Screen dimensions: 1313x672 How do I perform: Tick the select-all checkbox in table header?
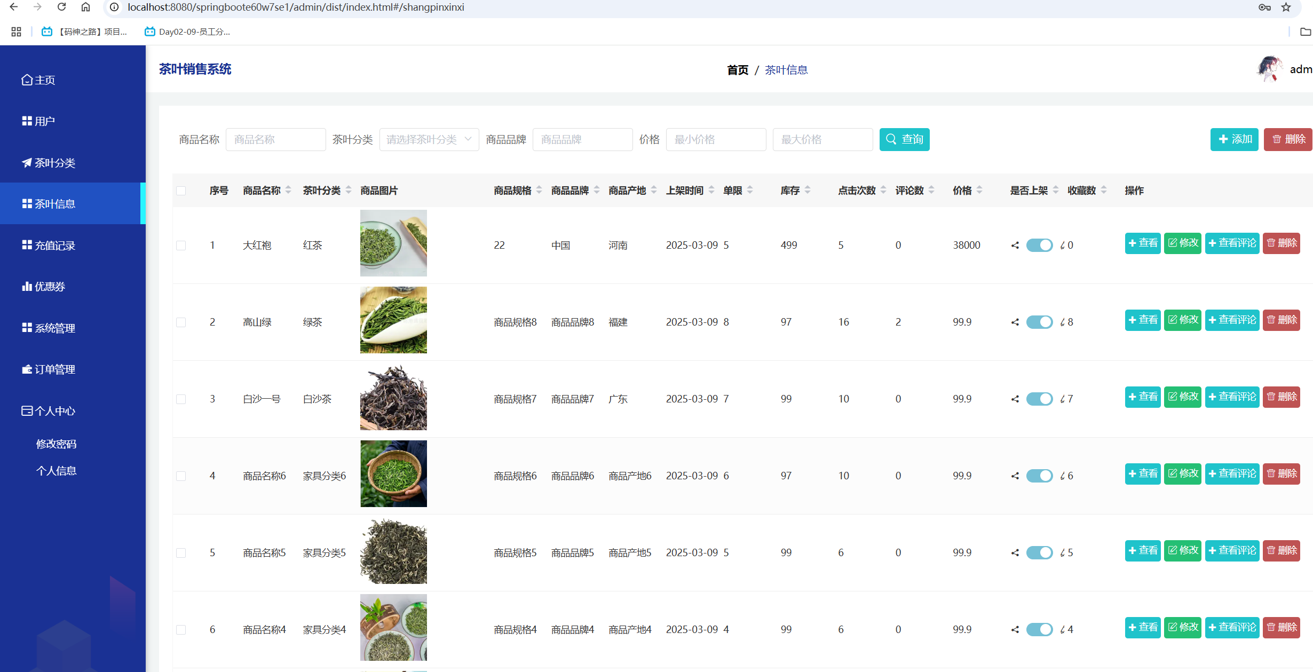181,191
